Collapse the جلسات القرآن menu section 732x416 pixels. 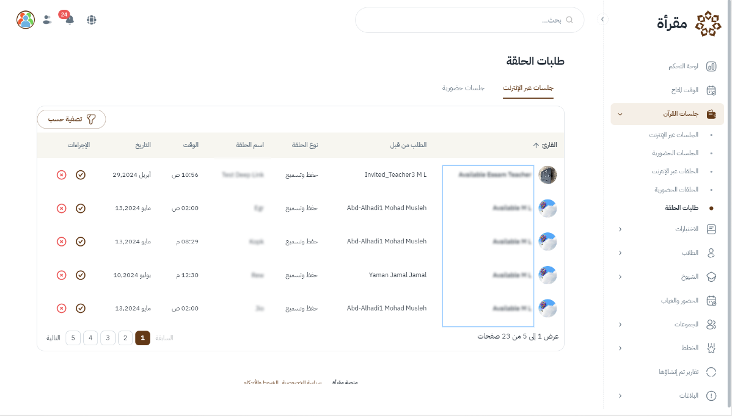(x=620, y=114)
